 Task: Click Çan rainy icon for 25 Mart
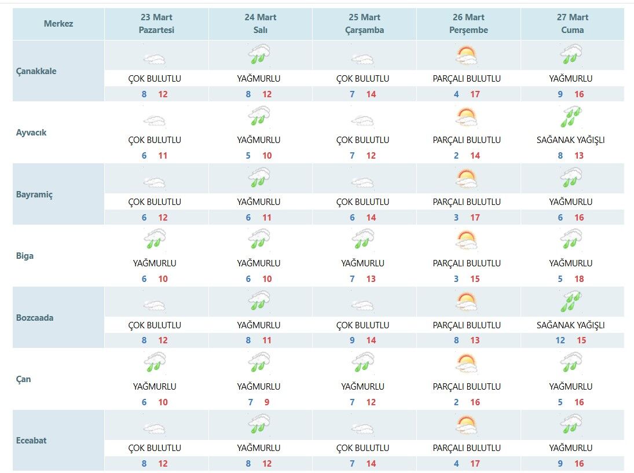coord(362,364)
